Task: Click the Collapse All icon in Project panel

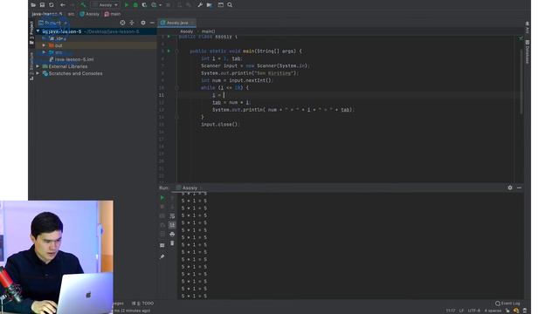Action: point(132,23)
